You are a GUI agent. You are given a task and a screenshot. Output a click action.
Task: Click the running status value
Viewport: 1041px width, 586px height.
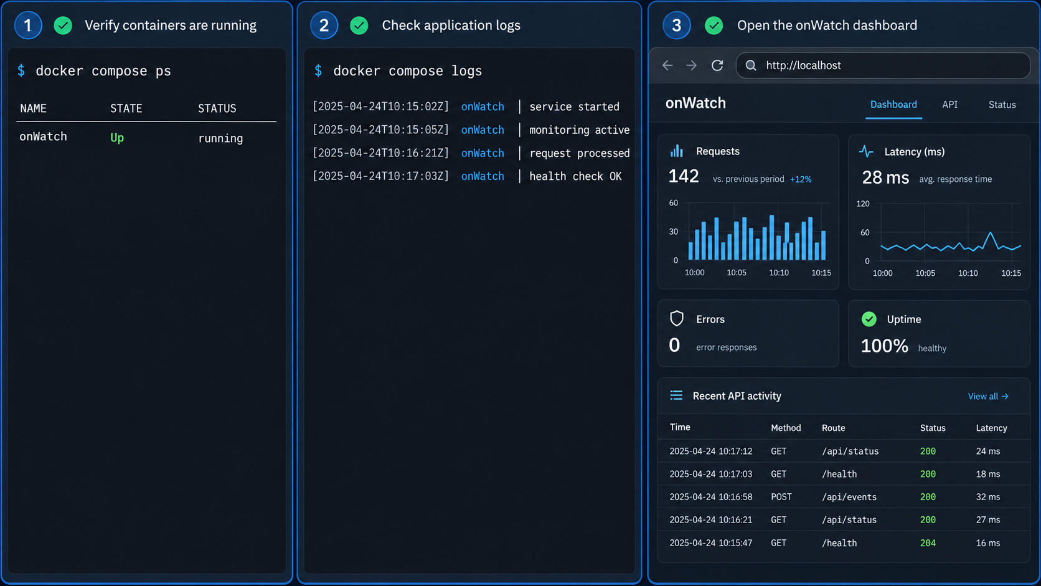220,138
